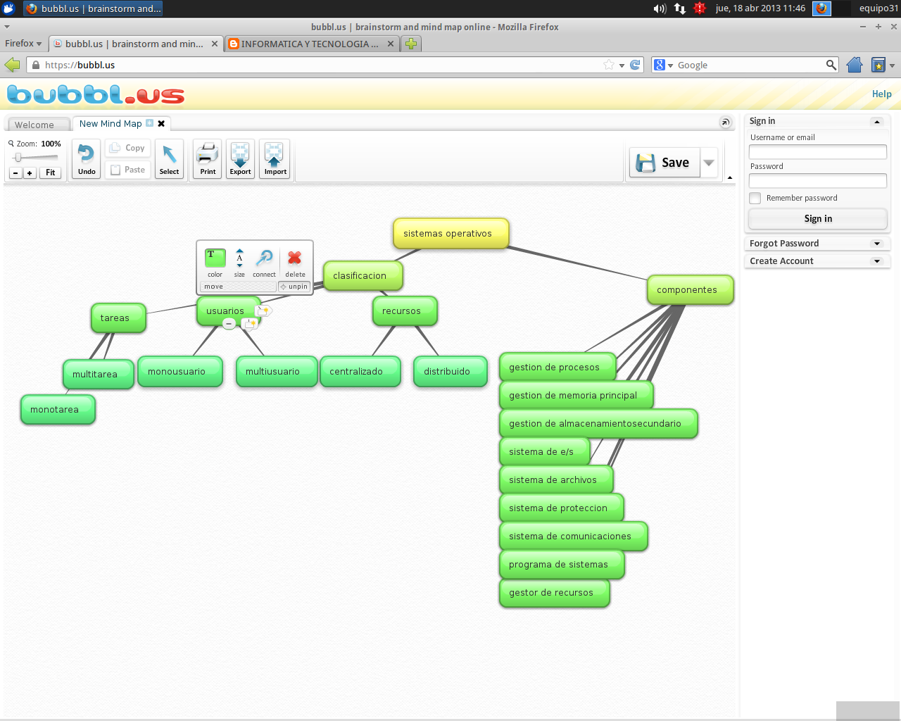
Task: Enable the Remember password checkbox
Action: point(755,198)
